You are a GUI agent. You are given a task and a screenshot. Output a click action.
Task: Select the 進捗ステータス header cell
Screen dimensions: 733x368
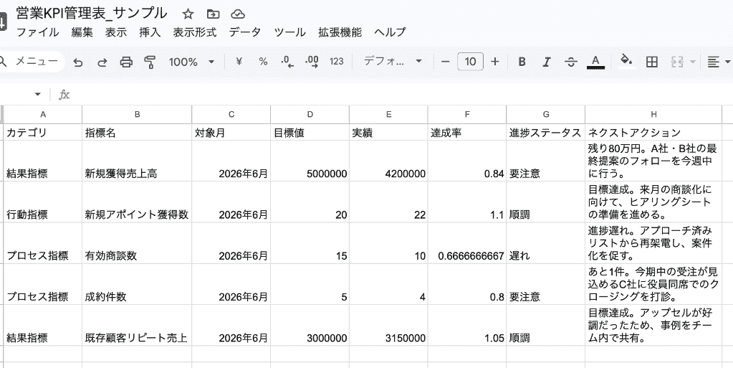pos(545,133)
